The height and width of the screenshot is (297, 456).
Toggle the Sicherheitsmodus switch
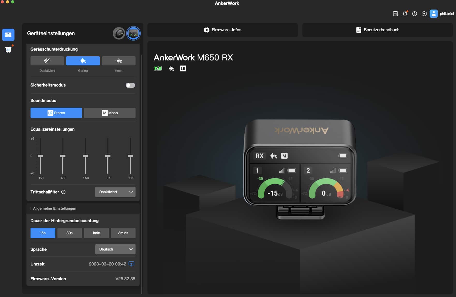point(130,85)
